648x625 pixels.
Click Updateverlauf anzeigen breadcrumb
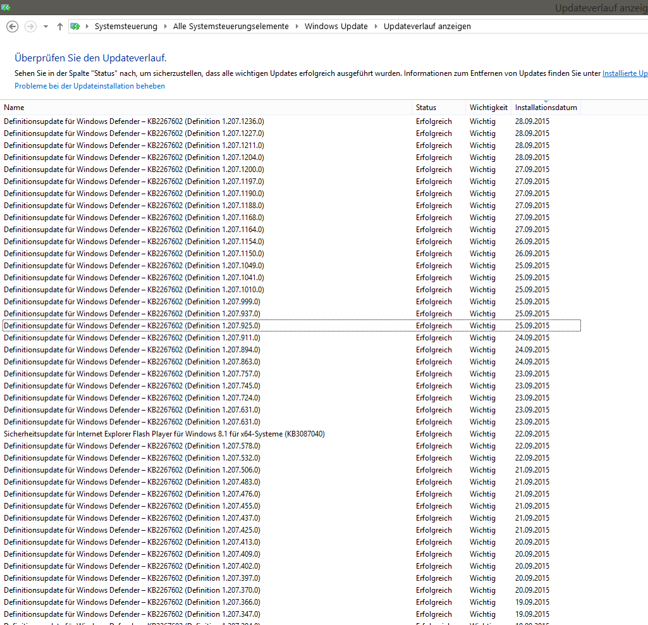point(427,27)
